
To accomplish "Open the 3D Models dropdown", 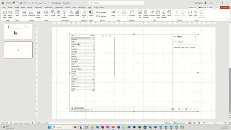I will pos(64,14).
